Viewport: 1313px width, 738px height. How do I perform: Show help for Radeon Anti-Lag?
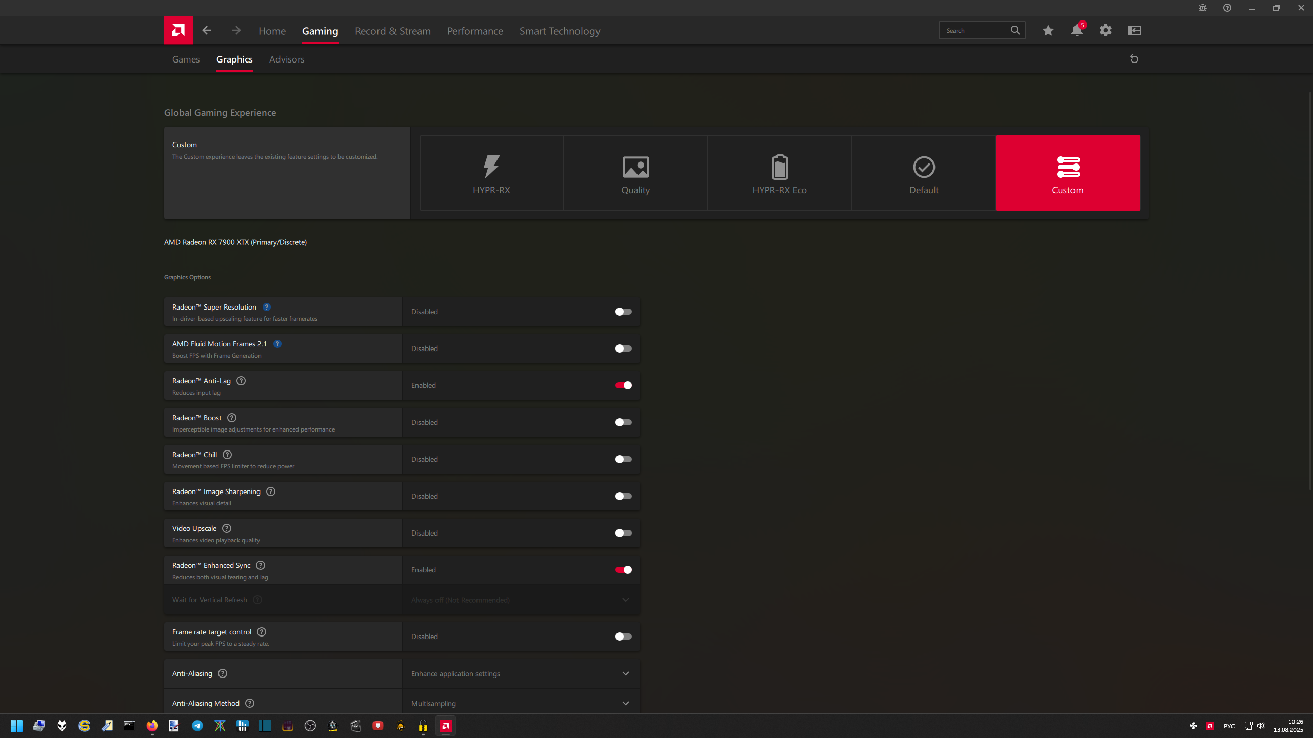click(241, 381)
